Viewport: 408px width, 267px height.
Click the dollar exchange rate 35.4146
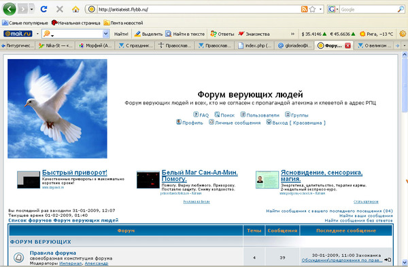click(x=313, y=34)
